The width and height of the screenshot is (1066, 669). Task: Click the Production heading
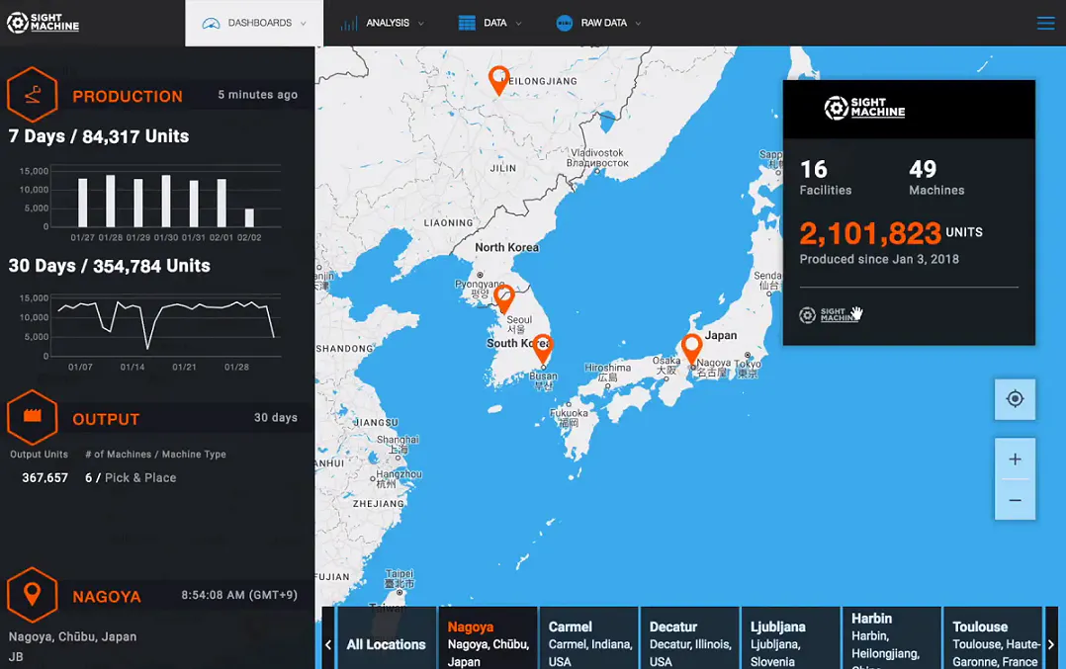click(128, 97)
